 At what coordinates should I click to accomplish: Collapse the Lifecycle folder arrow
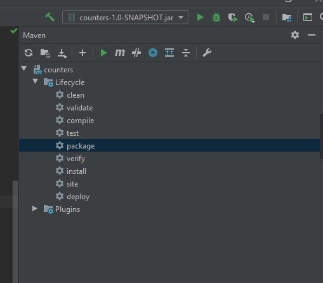tap(36, 81)
